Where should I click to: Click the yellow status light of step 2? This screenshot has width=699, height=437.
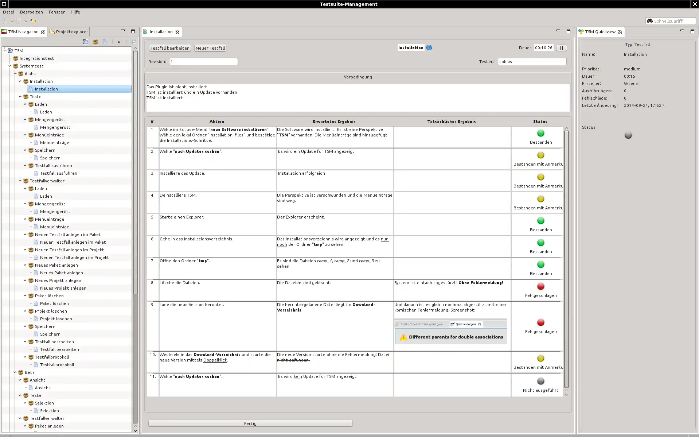(x=541, y=155)
